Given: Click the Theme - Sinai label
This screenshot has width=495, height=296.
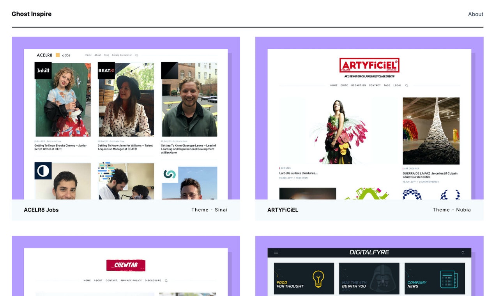Looking at the screenshot, I should (209, 210).
